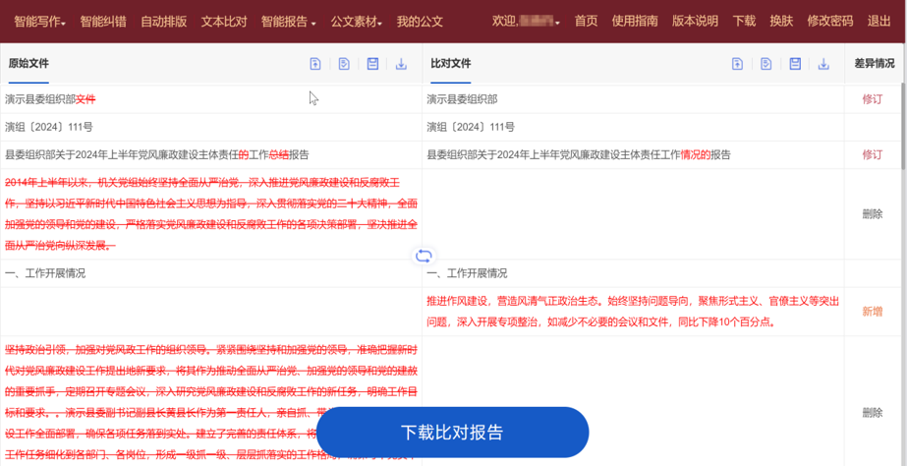Open 自动排版 from the top menu
Screen dimensions: 908x466
coord(164,22)
